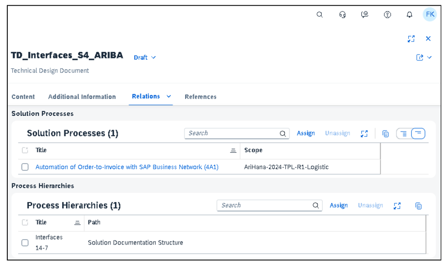448x265 pixels.
Task: Expand the Relations tab dropdown chevron
Action: (x=169, y=96)
